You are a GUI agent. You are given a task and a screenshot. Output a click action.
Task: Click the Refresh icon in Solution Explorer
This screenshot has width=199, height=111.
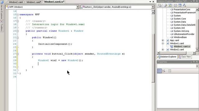point(170,5)
